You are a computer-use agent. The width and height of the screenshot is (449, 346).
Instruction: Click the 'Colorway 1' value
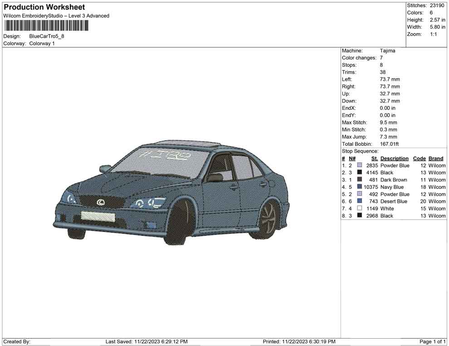42,44
